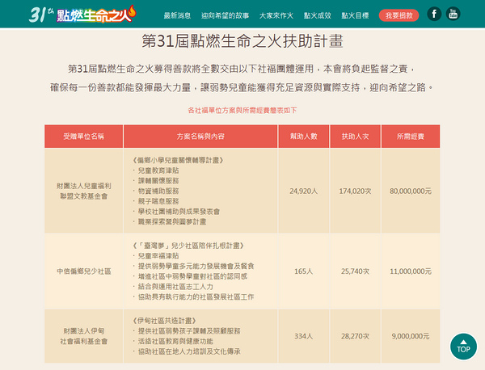Click the 9,000,000元 amount

[x=411, y=336]
